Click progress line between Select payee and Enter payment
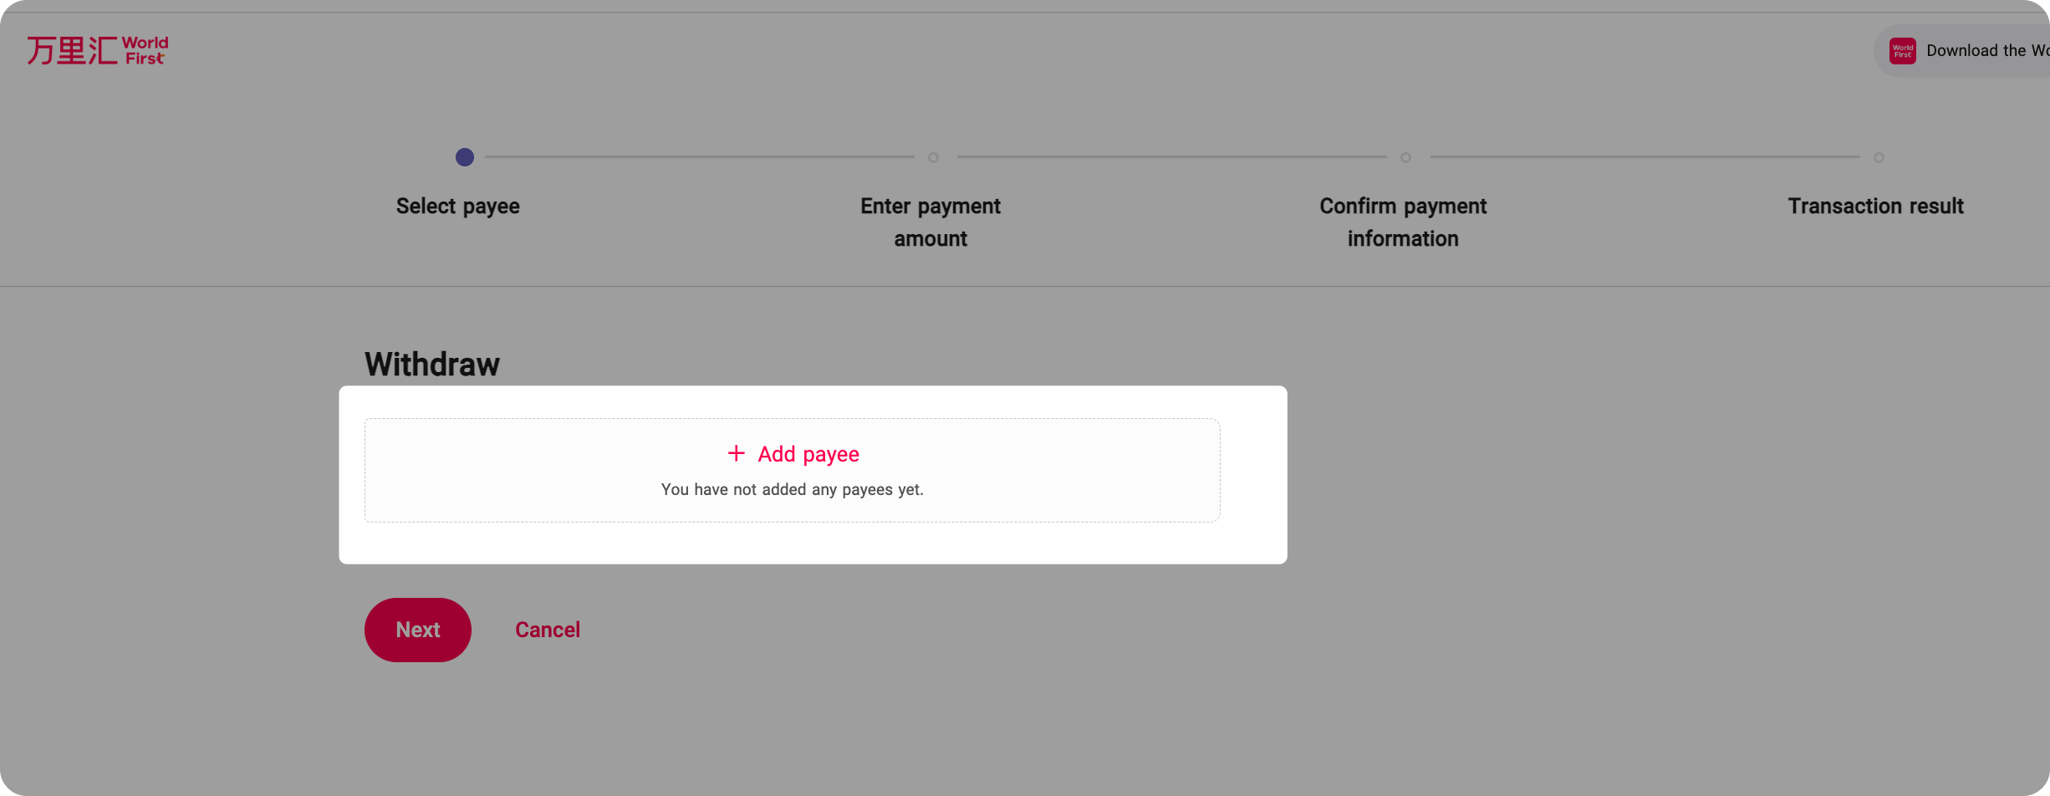This screenshot has width=2050, height=796. pos(699,157)
